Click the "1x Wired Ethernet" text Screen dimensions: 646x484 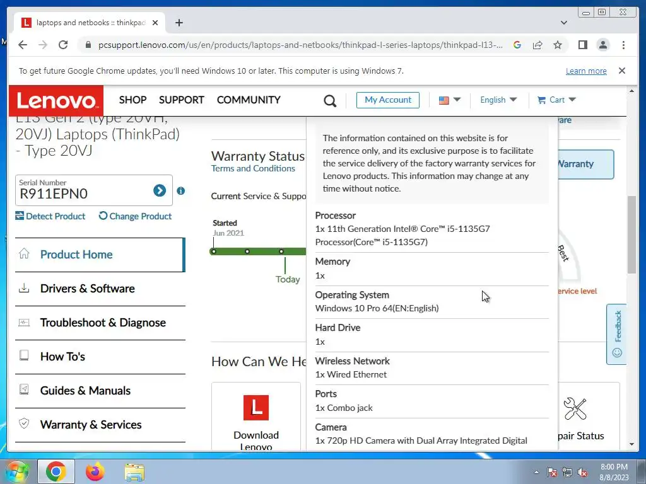351,374
